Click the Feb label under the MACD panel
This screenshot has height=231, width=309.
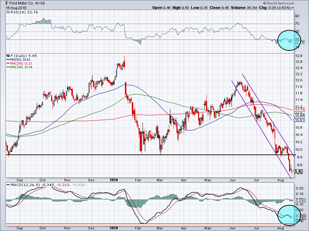[x=138, y=228]
